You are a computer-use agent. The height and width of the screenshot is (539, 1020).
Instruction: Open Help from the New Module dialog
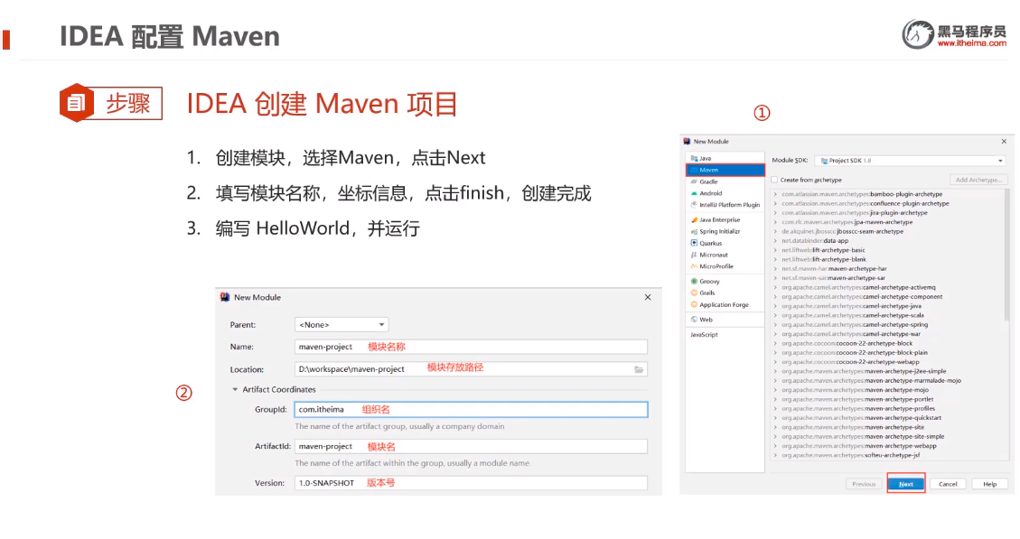point(989,485)
